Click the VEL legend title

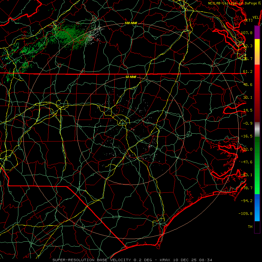click(256, 17)
